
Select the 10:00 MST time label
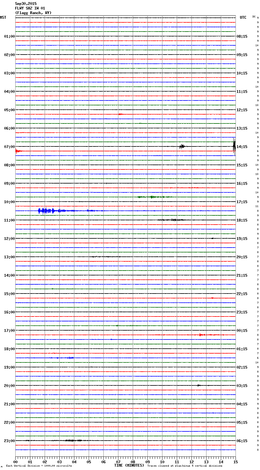tap(9, 202)
